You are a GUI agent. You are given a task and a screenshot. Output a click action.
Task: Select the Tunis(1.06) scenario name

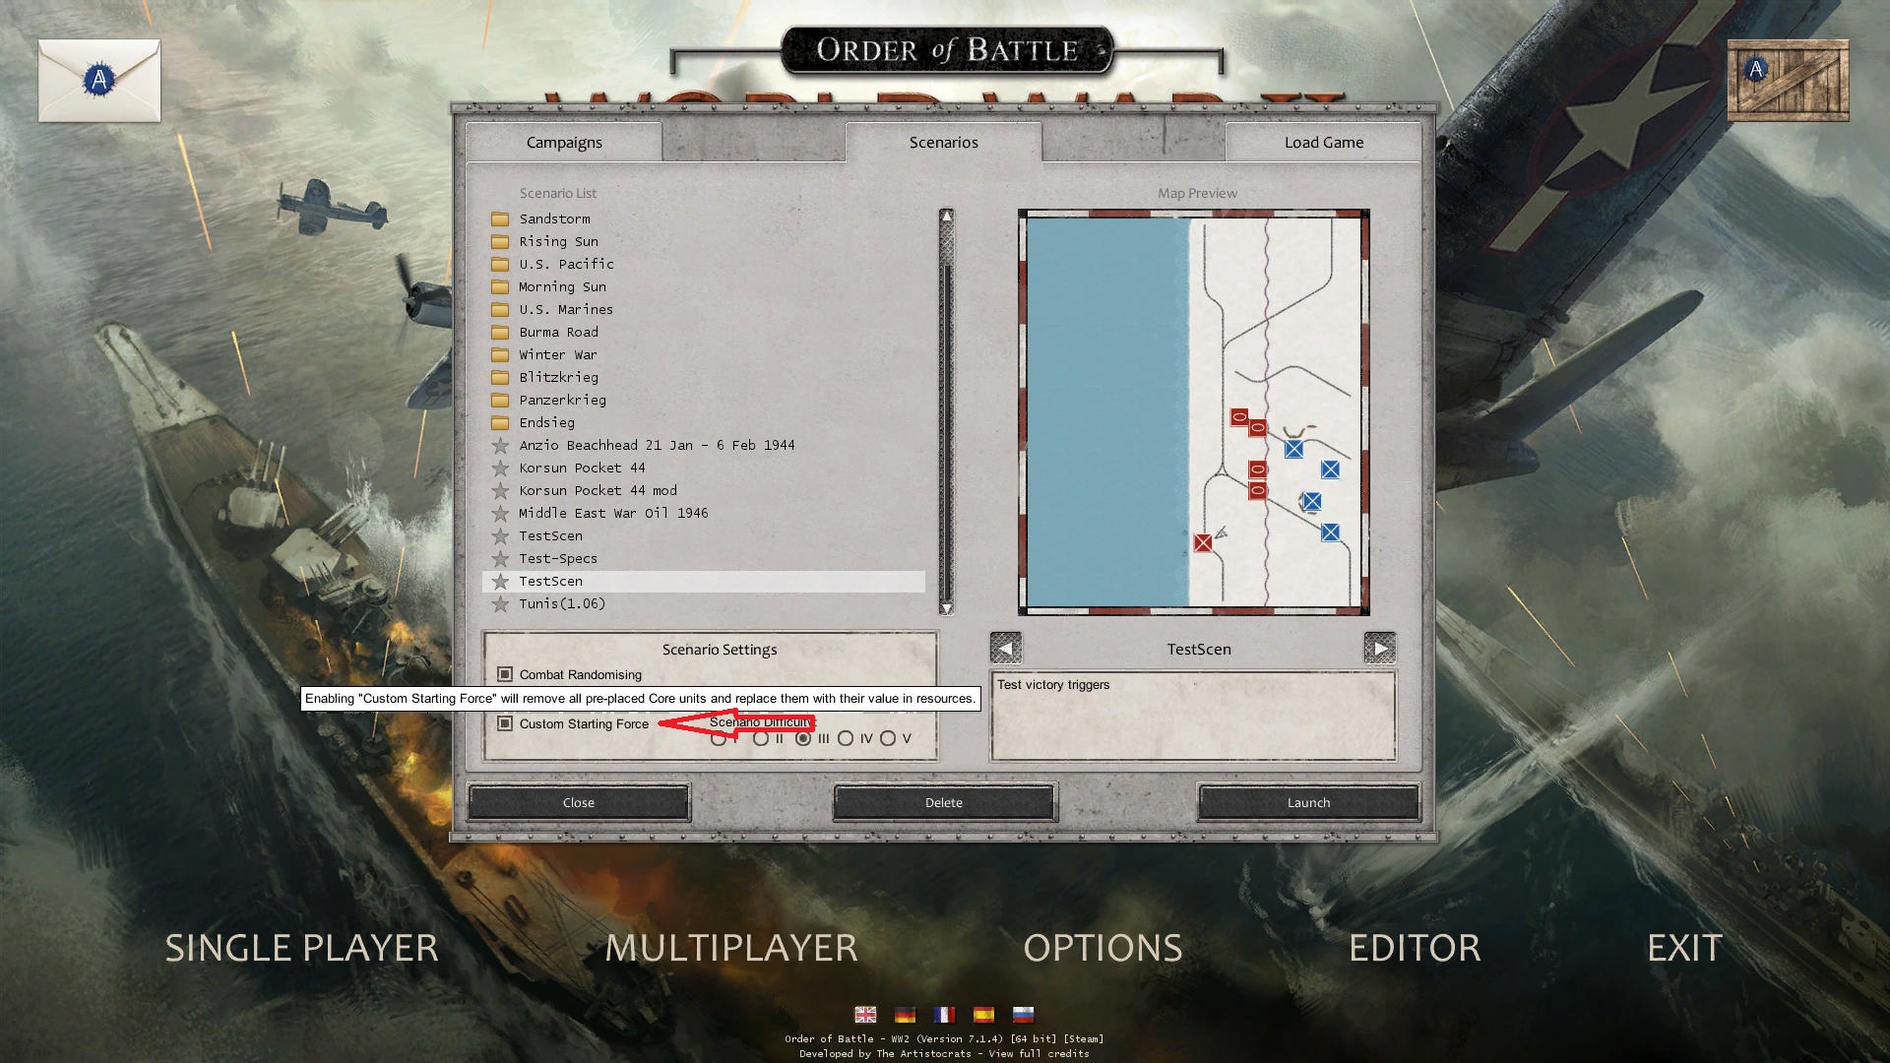562,603
